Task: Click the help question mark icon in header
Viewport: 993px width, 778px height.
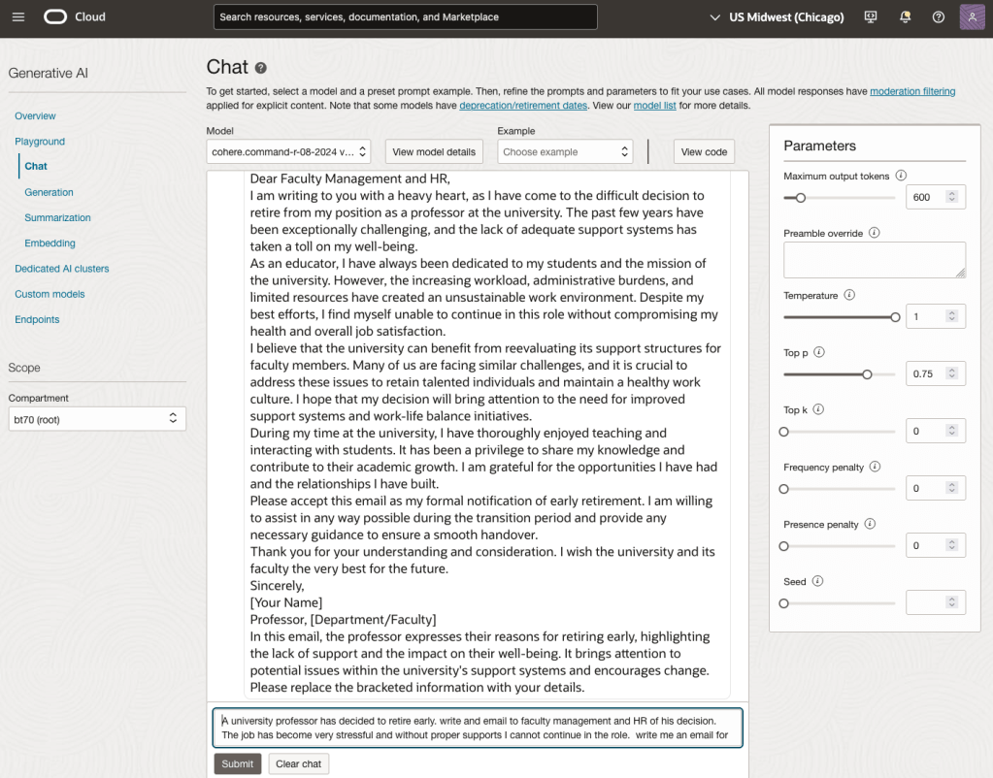Action: 938,17
